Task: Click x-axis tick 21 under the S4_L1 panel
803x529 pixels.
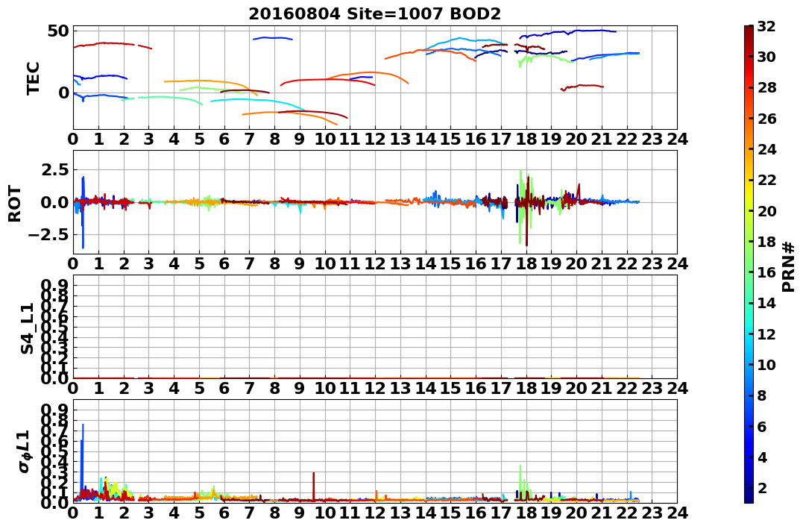Action: tap(601, 388)
